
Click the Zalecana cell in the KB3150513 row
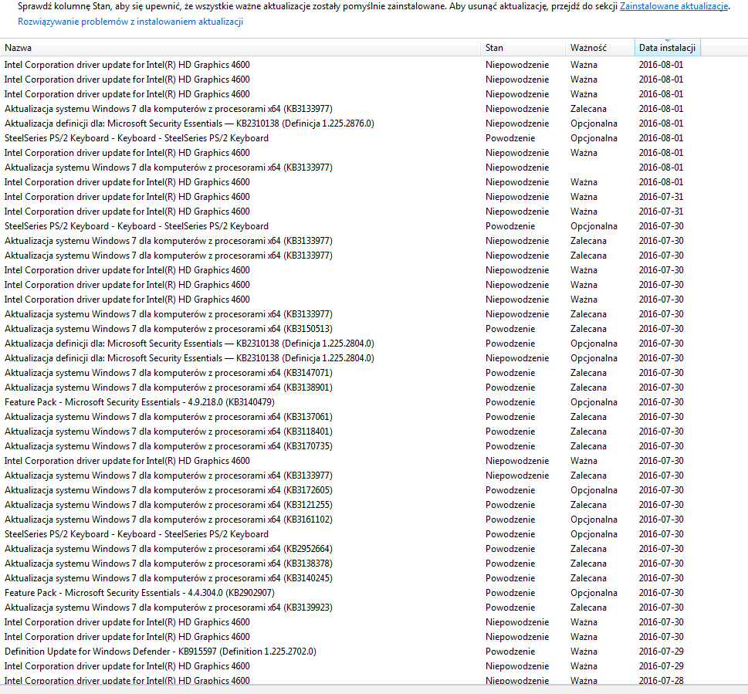pyautogui.click(x=588, y=329)
